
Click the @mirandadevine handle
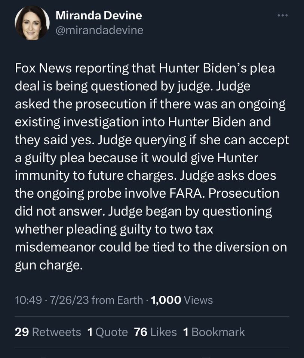(x=99, y=30)
